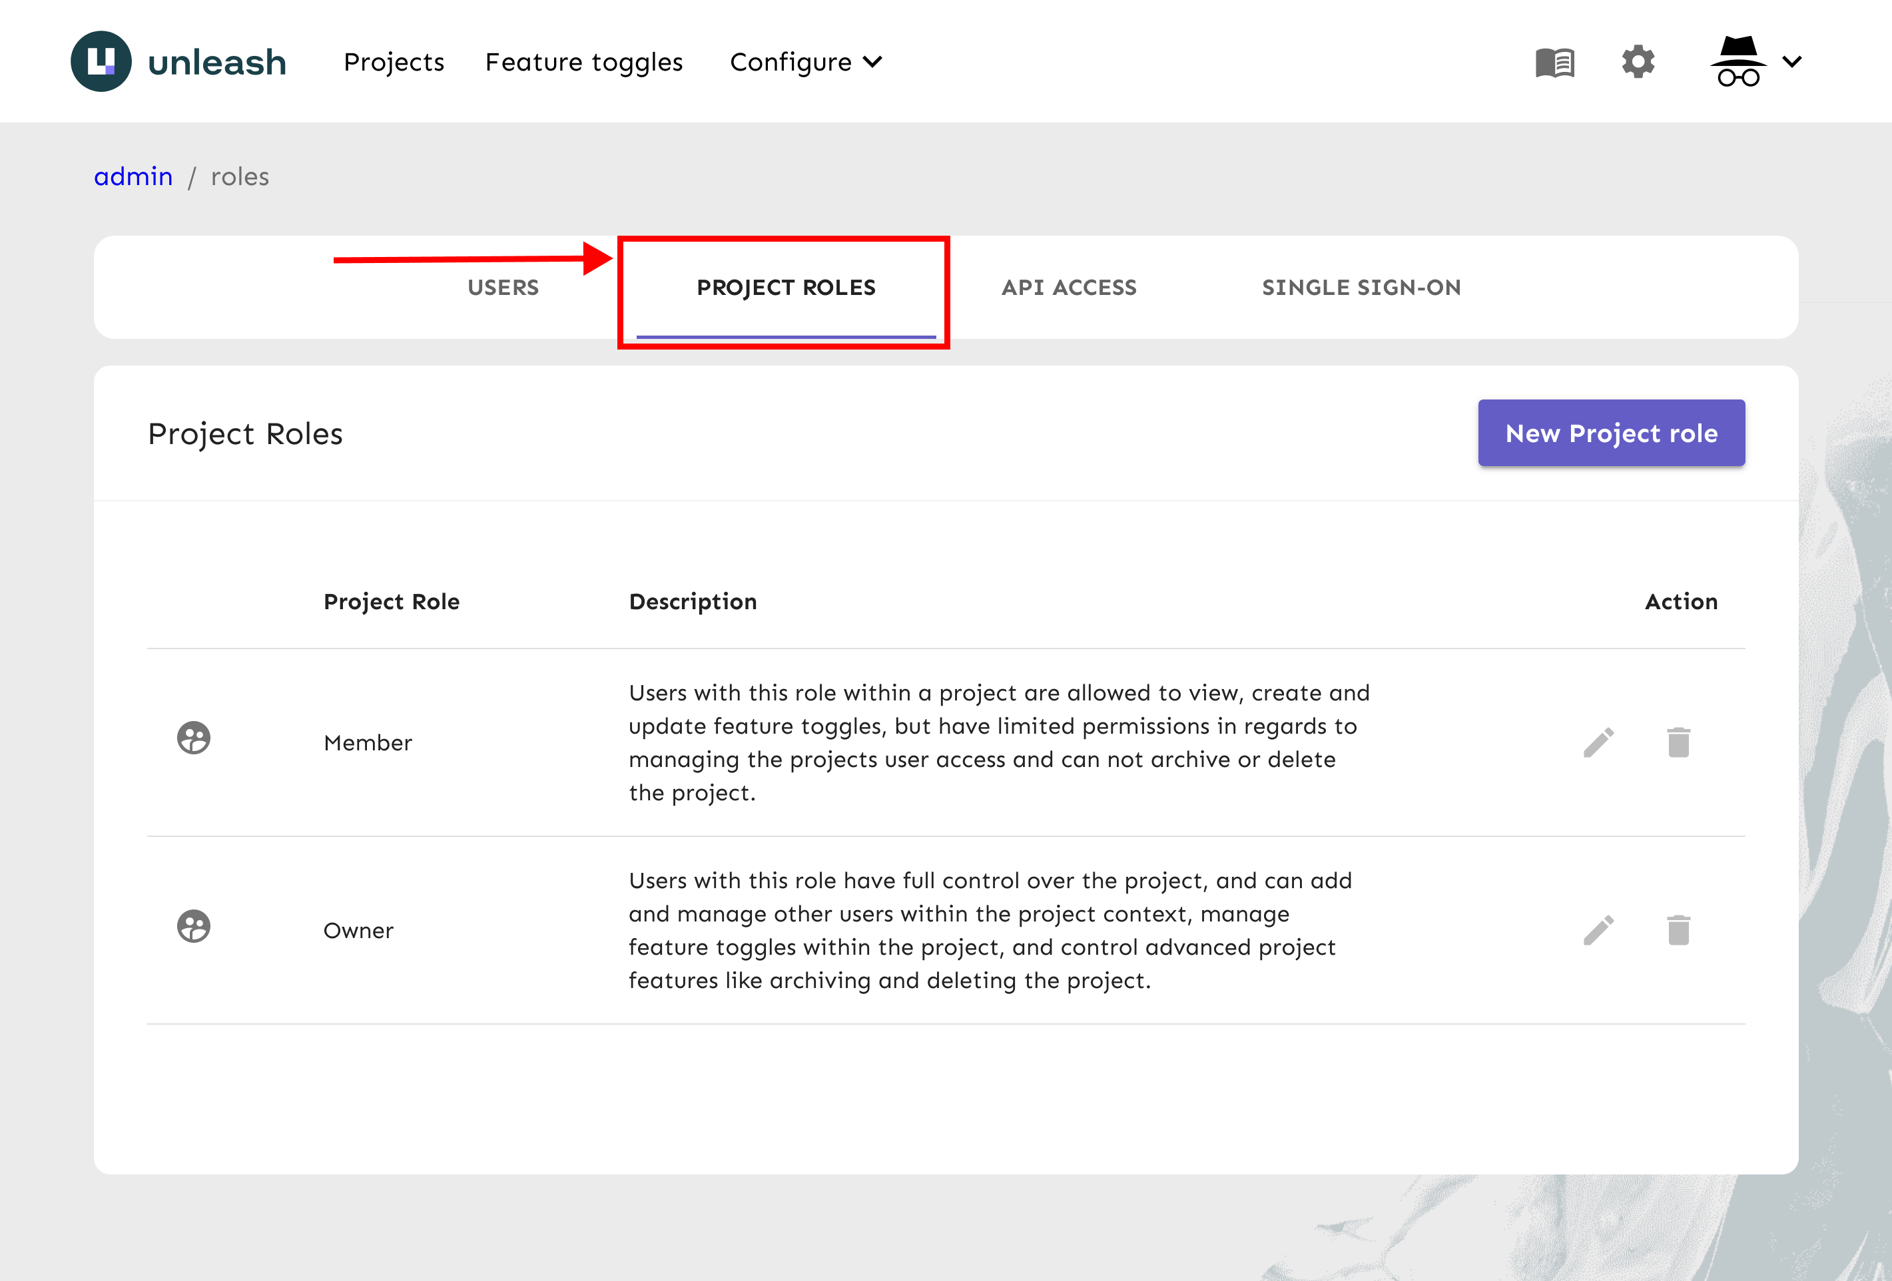This screenshot has height=1281, width=1892.
Task: Click the incognito user avatar icon
Action: click(x=1737, y=62)
